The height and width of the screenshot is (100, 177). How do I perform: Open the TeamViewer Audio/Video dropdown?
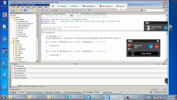point(89,6)
